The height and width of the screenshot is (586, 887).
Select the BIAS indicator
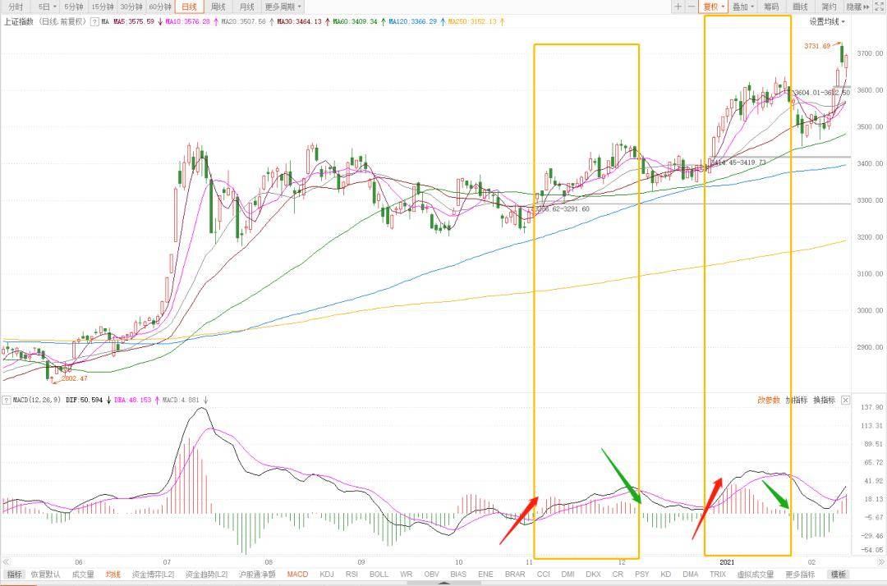pyautogui.click(x=458, y=575)
